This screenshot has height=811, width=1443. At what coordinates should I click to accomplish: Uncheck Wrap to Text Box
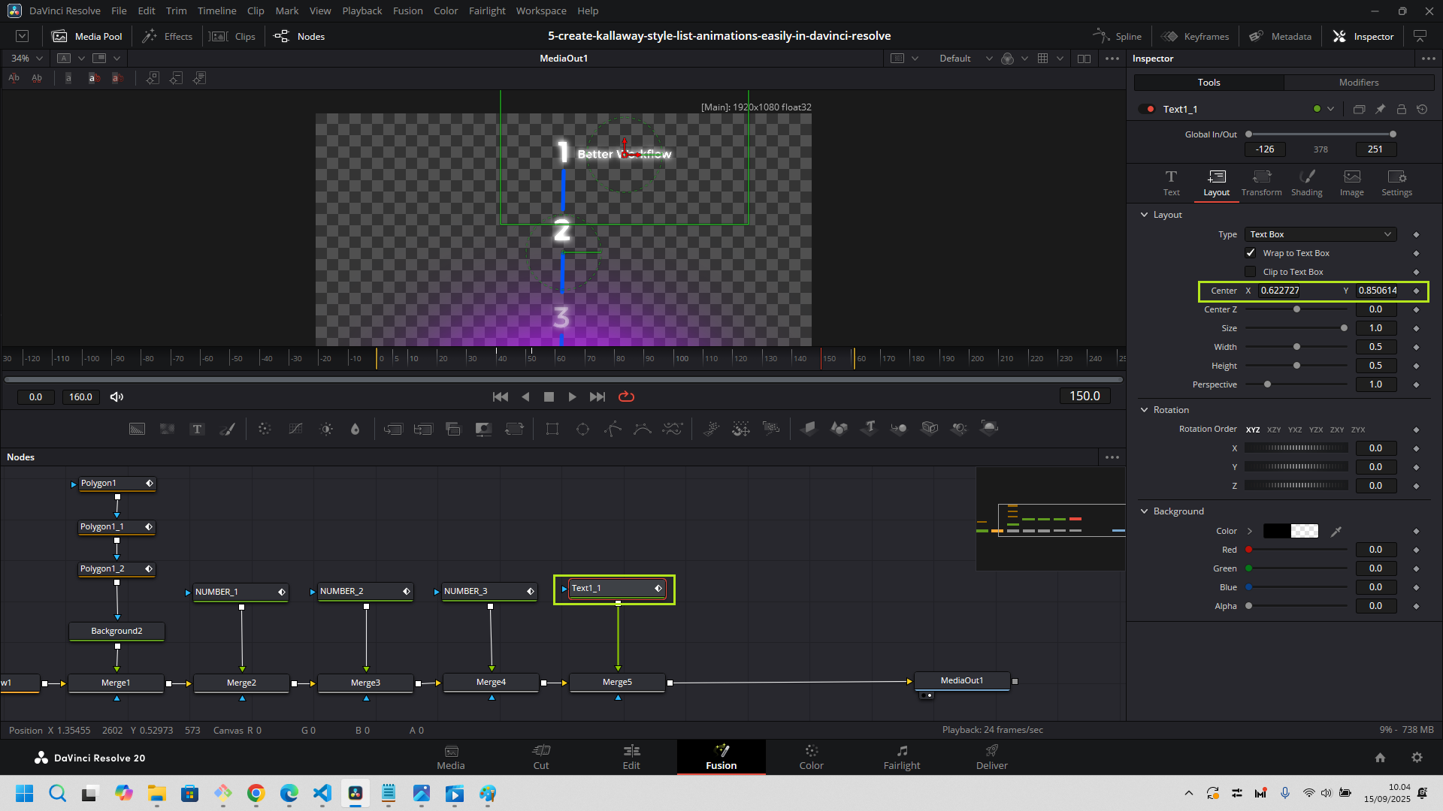(1251, 253)
